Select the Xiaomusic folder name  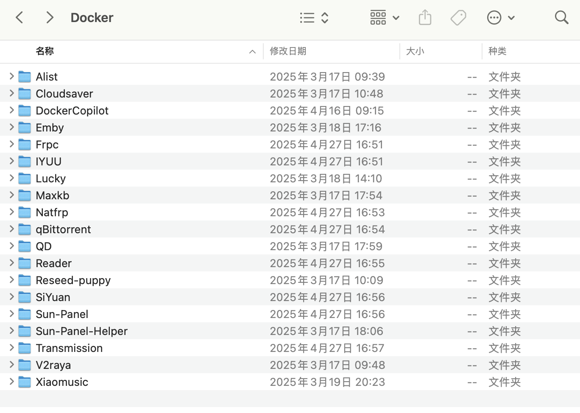click(x=62, y=382)
